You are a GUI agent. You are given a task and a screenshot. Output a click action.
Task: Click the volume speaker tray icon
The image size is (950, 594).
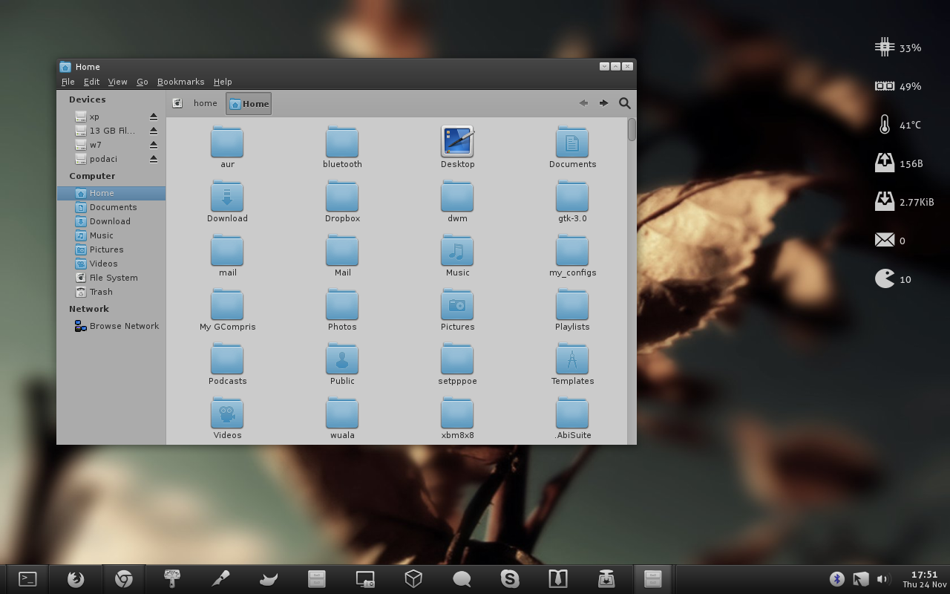click(x=882, y=578)
